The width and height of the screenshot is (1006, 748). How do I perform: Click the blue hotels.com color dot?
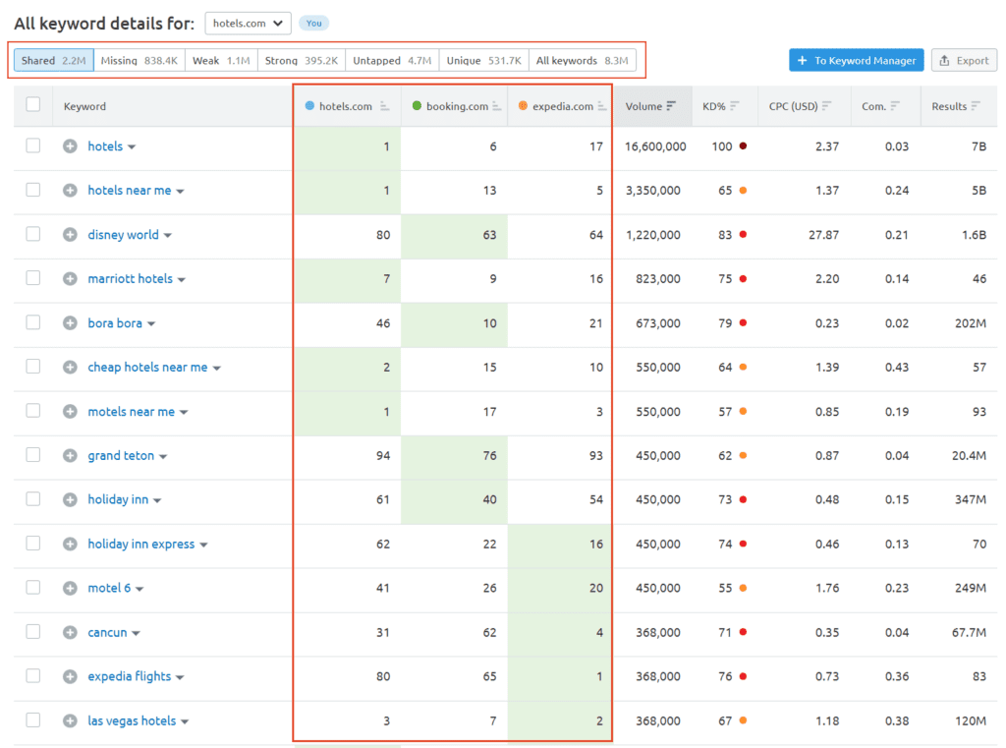coord(309,105)
